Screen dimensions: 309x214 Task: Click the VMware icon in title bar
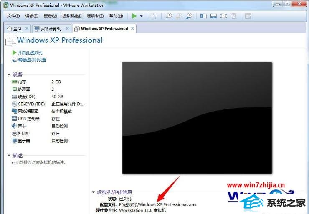click(6, 5)
